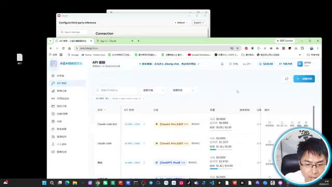Open the Home - Feishu Docs bookmark
The height and width of the screenshot is (187, 332).
(93, 55)
